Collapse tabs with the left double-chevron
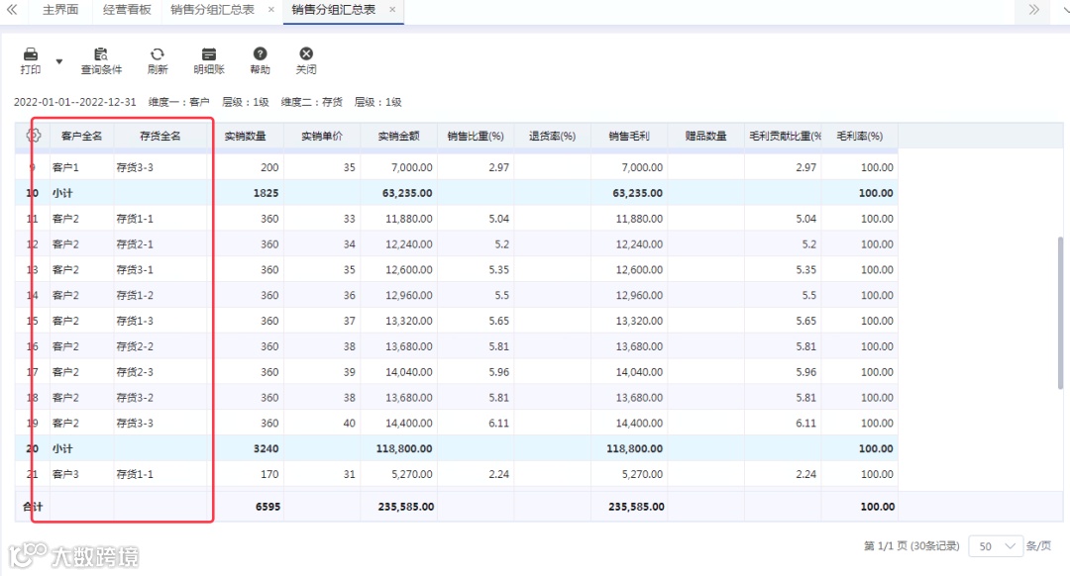This screenshot has height=576, width=1070. (x=12, y=10)
